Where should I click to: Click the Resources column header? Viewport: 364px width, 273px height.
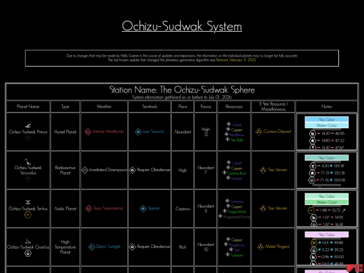(234, 107)
